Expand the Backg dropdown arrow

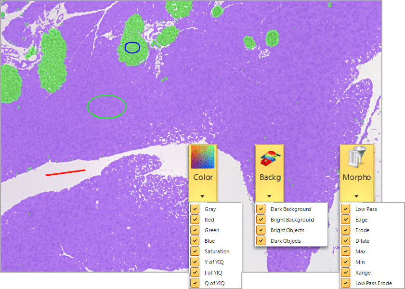(269, 197)
